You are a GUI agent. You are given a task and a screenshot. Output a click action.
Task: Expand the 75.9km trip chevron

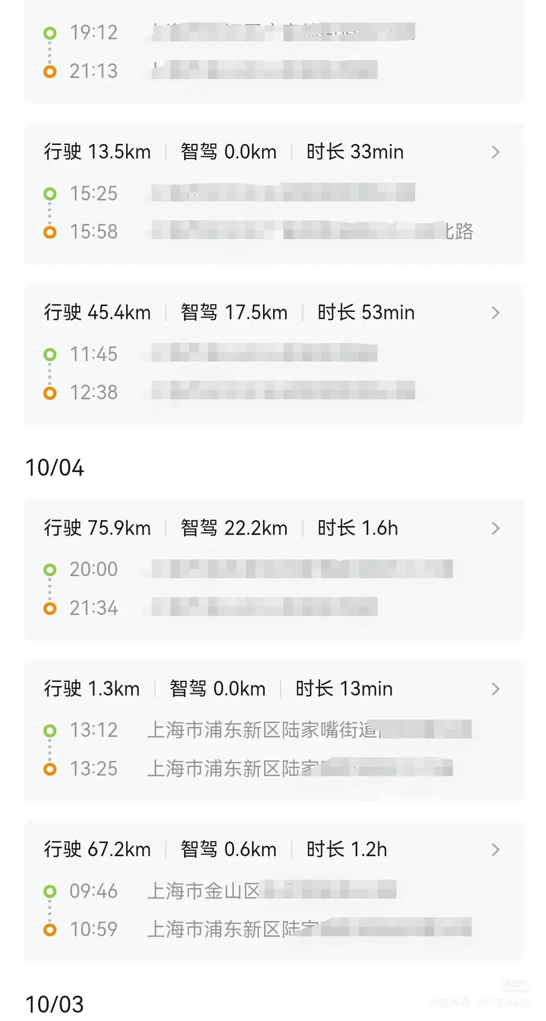[495, 528]
